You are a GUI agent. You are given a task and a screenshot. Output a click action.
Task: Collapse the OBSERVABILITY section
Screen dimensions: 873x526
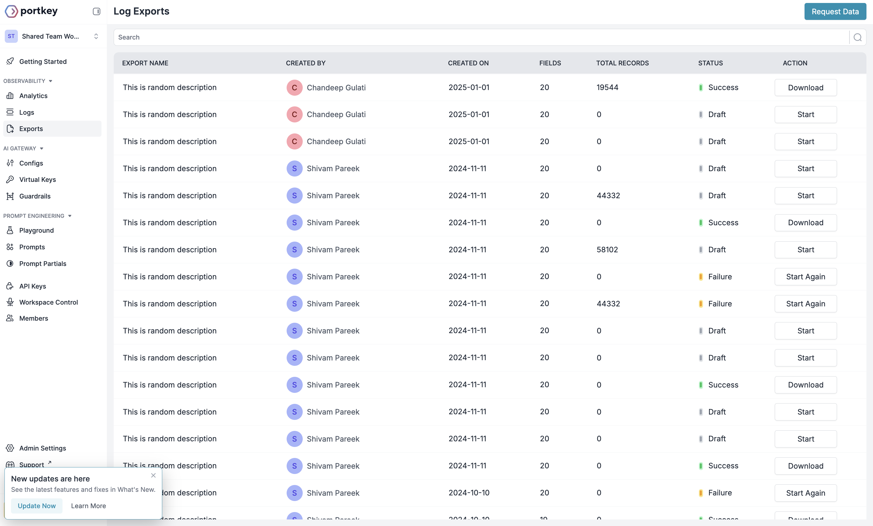[x=50, y=81]
